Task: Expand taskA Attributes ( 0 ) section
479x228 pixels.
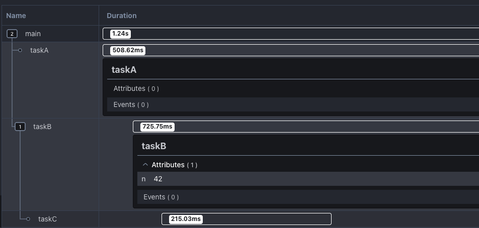Action: (x=136, y=88)
